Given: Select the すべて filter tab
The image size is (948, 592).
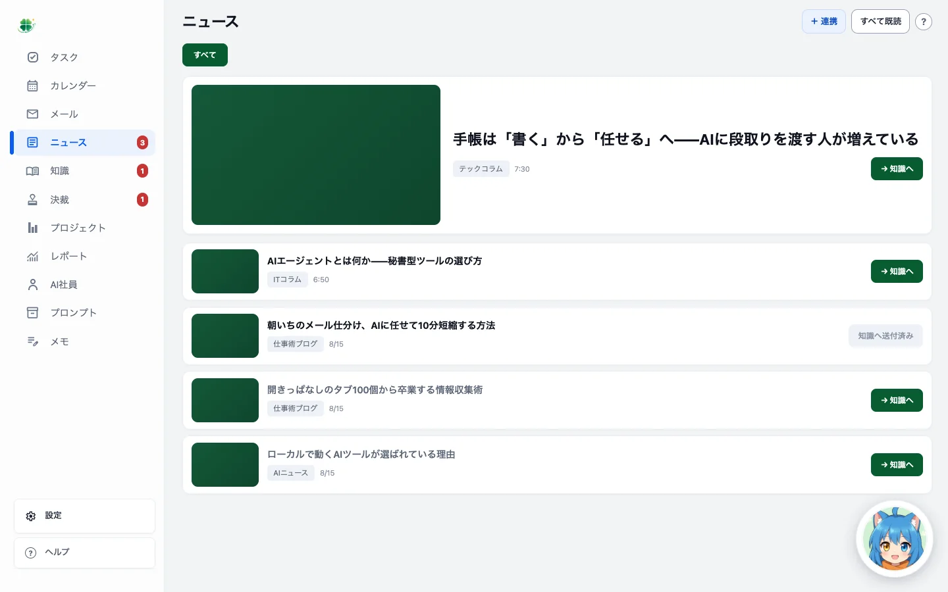Looking at the screenshot, I should [x=205, y=55].
